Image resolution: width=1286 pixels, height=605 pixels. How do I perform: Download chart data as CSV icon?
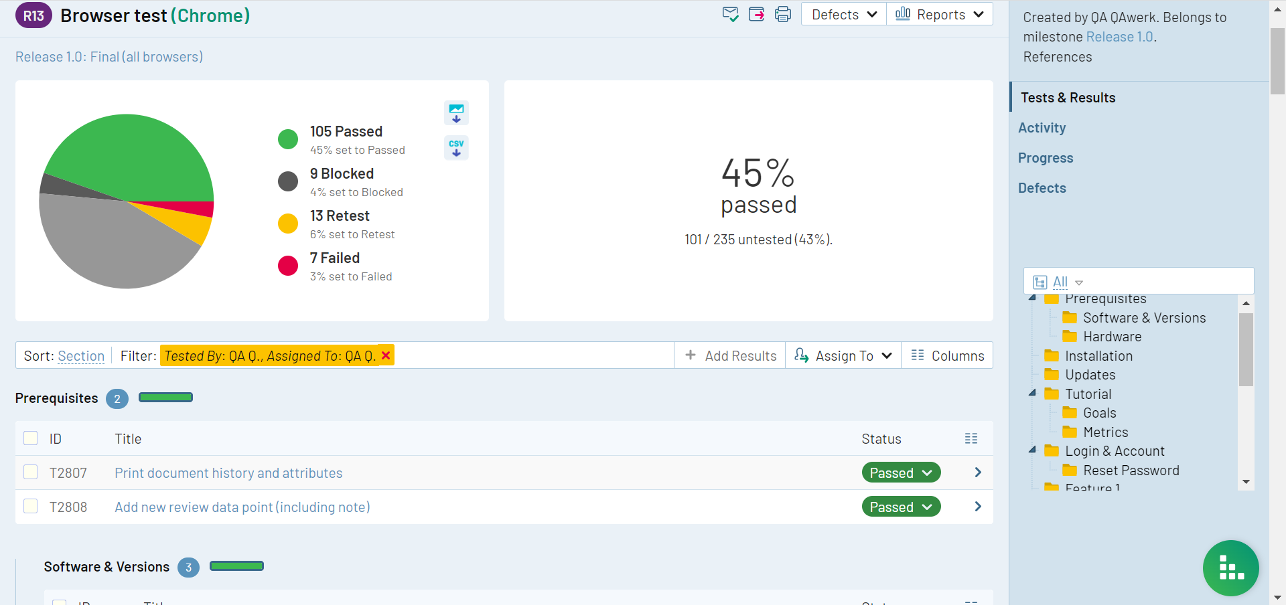coord(456,148)
